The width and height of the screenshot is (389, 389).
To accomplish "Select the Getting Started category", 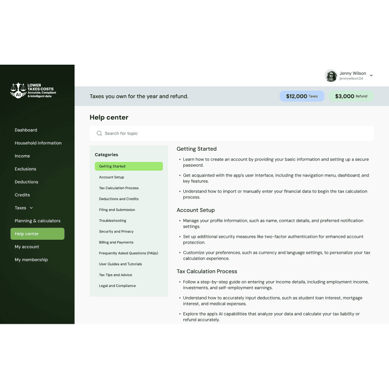I will pyautogui.click(x=129, y=166).
